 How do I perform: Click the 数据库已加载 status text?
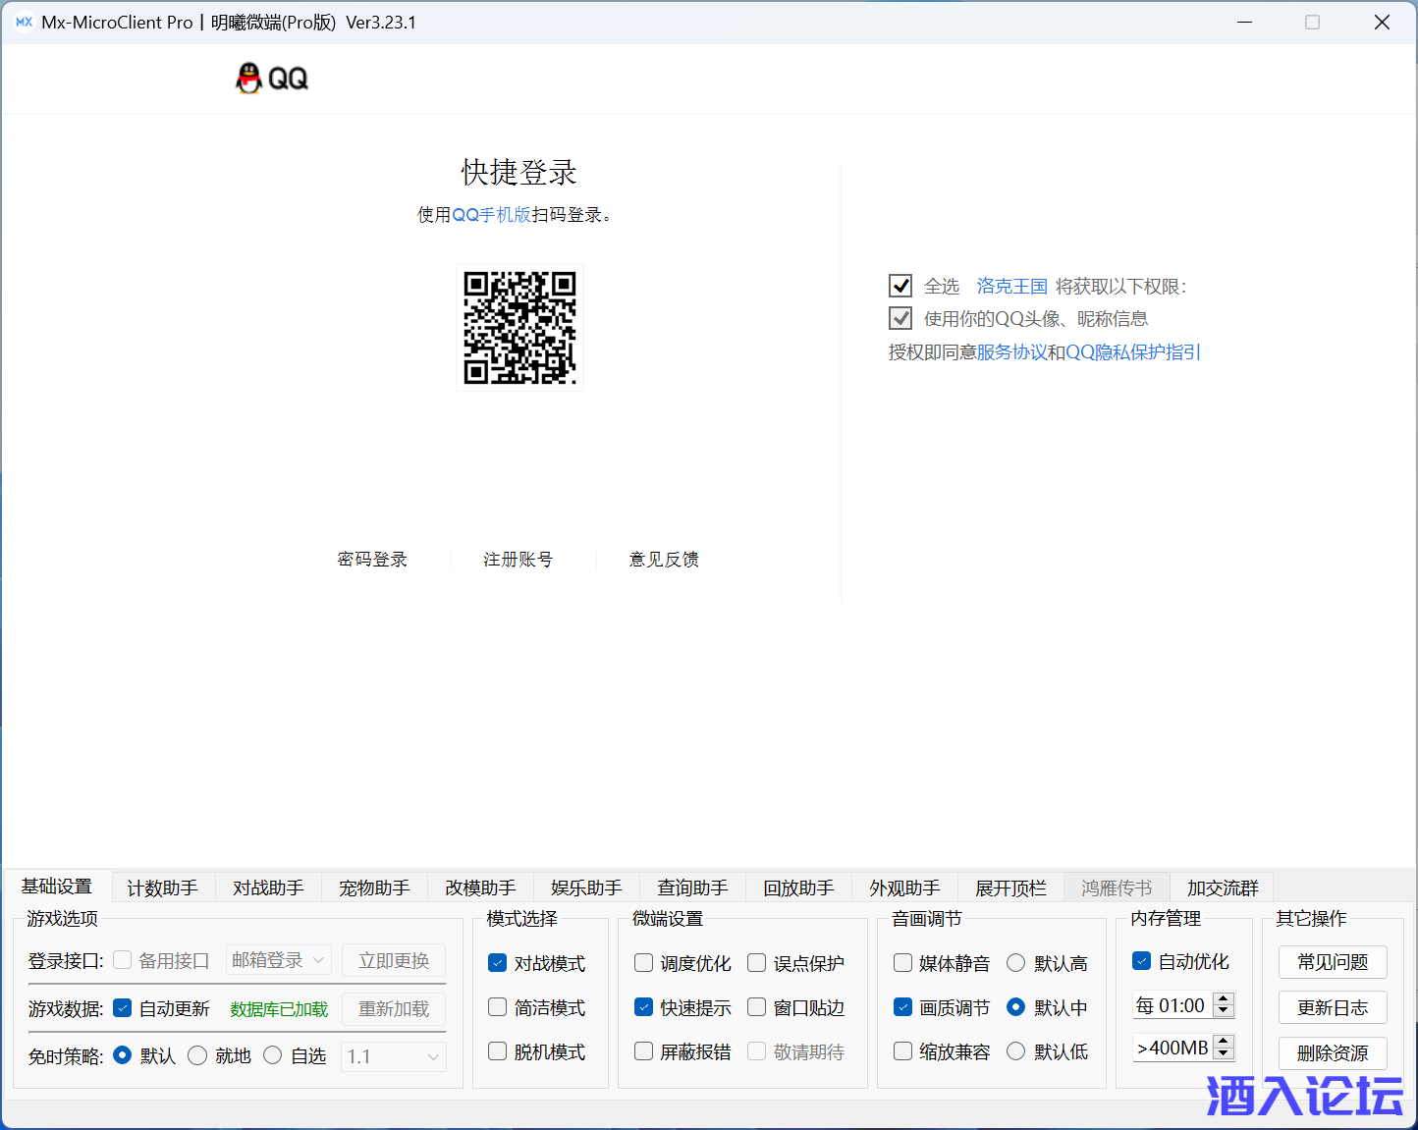coord(279,1009)
